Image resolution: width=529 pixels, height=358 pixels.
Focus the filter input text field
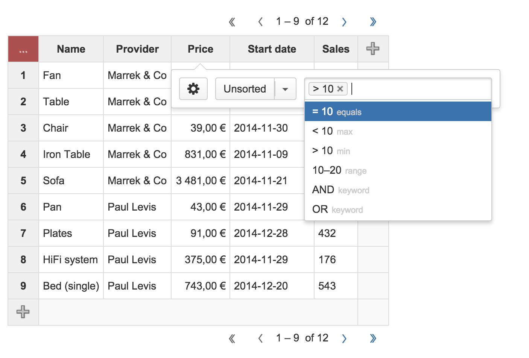point(420,89)
